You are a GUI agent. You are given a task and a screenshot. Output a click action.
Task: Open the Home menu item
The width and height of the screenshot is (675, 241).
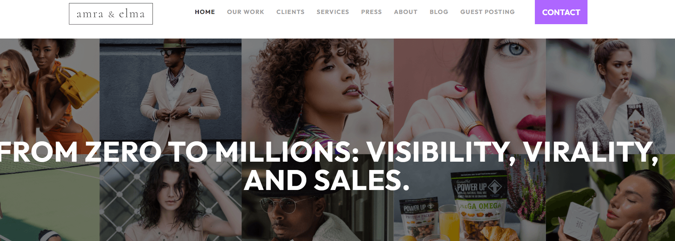tap(205, 12)
